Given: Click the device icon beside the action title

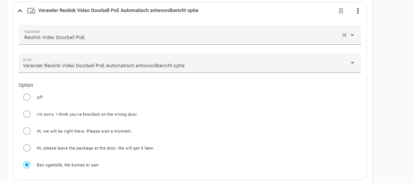Looking at the screenshot, I should [31, 11].
